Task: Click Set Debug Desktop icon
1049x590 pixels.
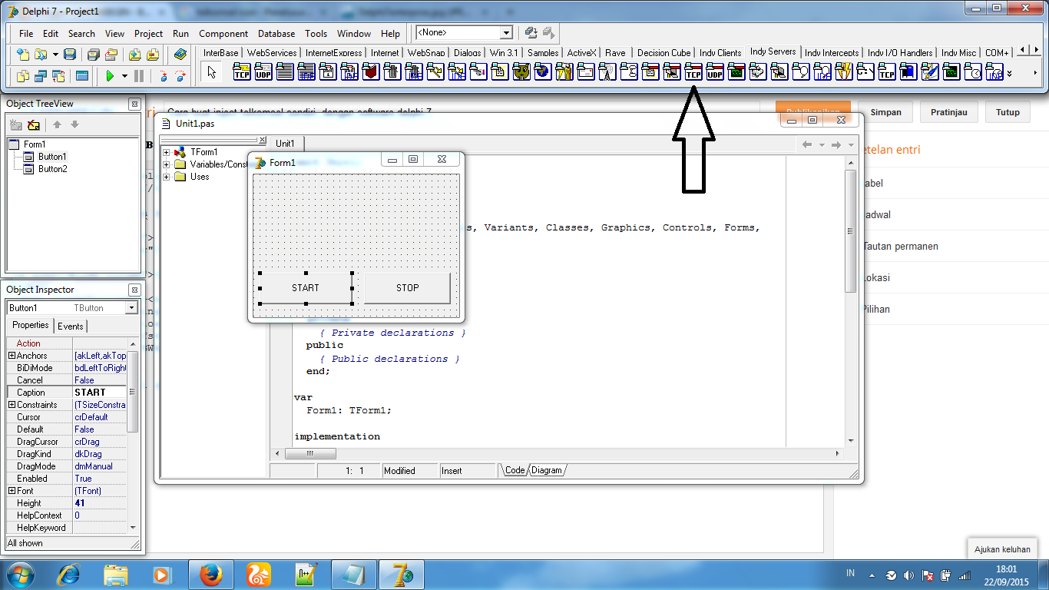Action: (x=548, y=32)
